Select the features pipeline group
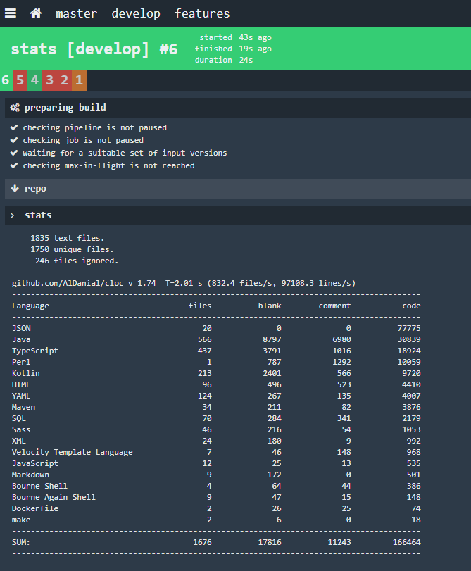471x571 pixels. coord(202,13)
